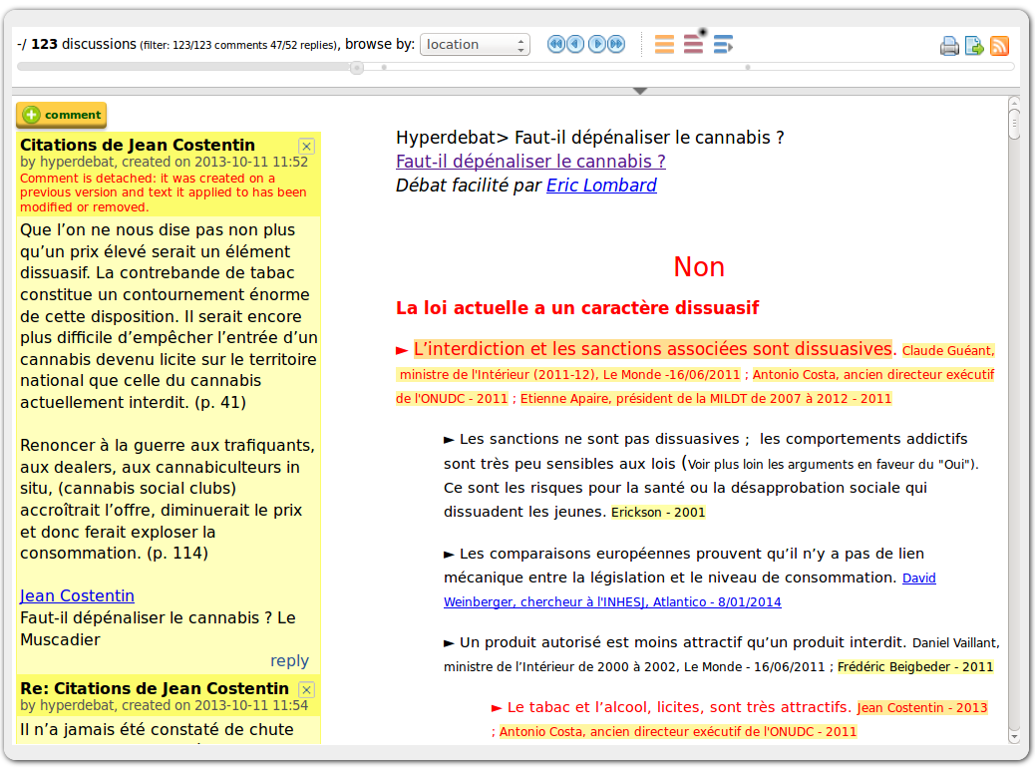Close the Re: Citations de Jean Costentin reply
1035x769 pixels.
point(306,690)
